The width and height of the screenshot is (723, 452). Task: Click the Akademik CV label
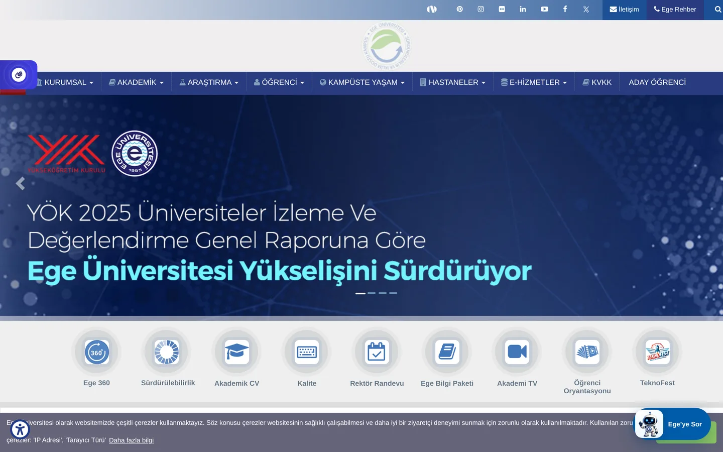pyautogui.click(x=236, y=383)
